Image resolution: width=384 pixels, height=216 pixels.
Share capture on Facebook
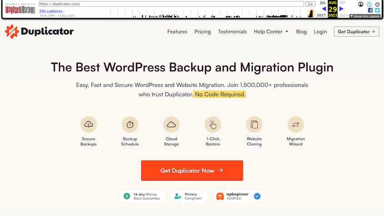coord(370,10)
